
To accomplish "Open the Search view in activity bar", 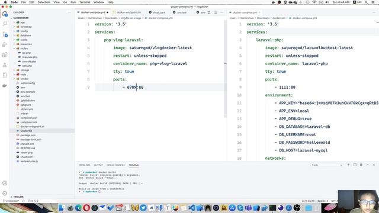I will [x=5, y=24].
